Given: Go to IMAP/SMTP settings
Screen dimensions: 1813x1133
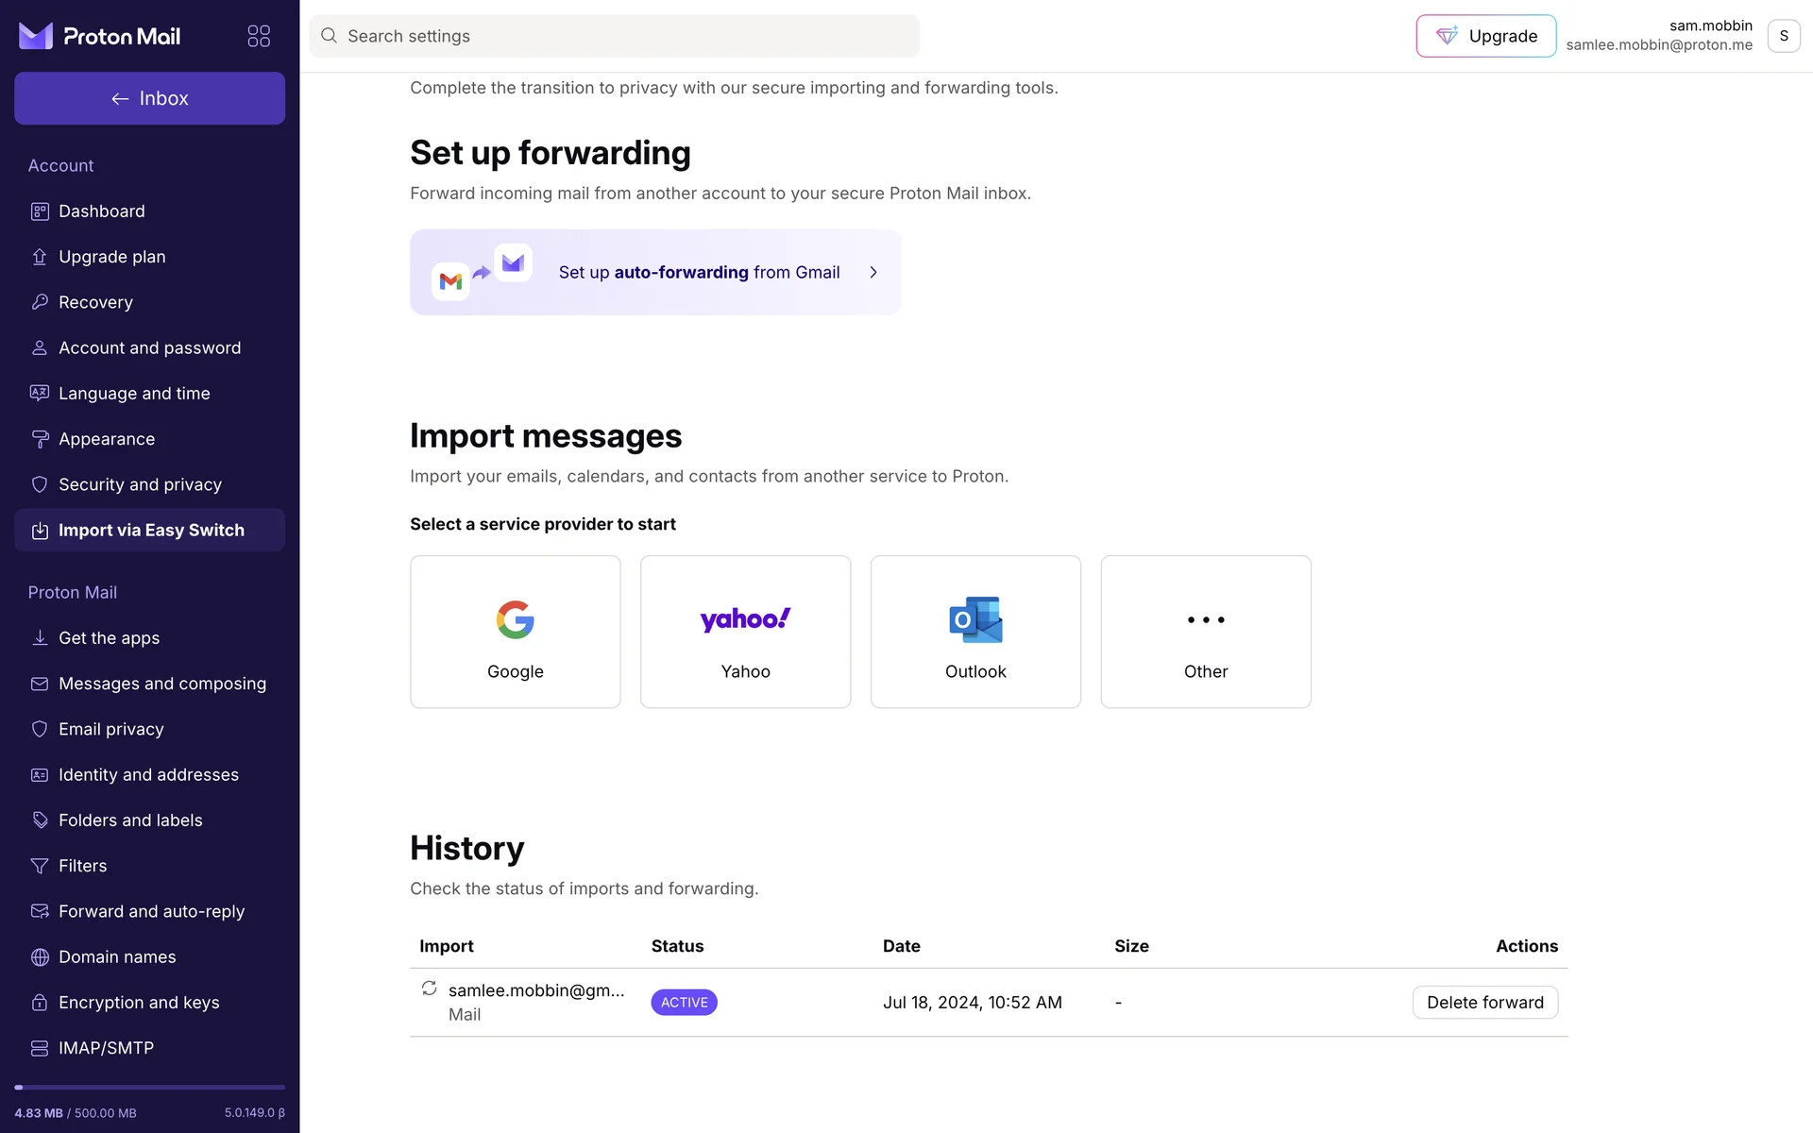Looking at the screenshot, I should click(x=106, y=1048).
